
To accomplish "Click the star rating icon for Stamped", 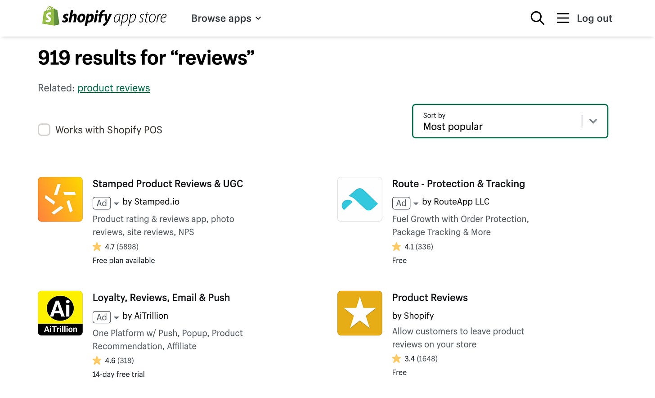I will tap(97, 247).
